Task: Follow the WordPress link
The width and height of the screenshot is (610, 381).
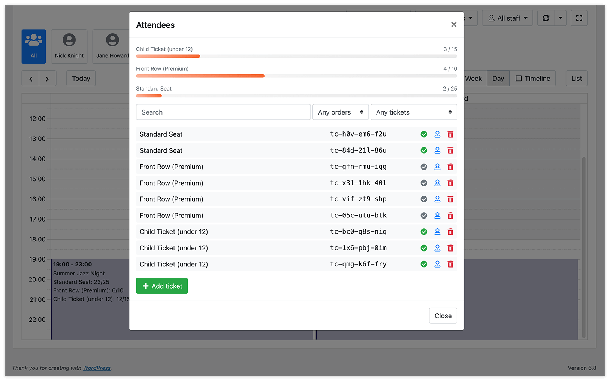Action: (x=97, y=368)
